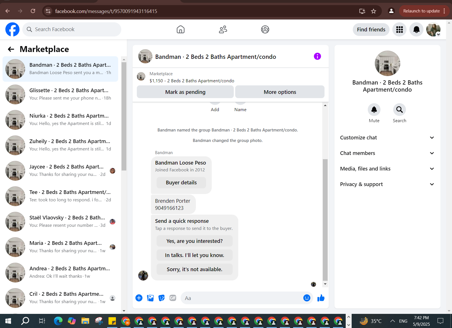Open Niurka conversation in list
This screenshot has height=328, width=452.
(x=60, y=120)
